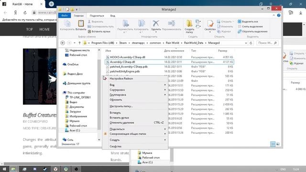This screenshot has width=306, height=172.
Task: Click the Explorer help question mark icon
Action: pos(279,15)
